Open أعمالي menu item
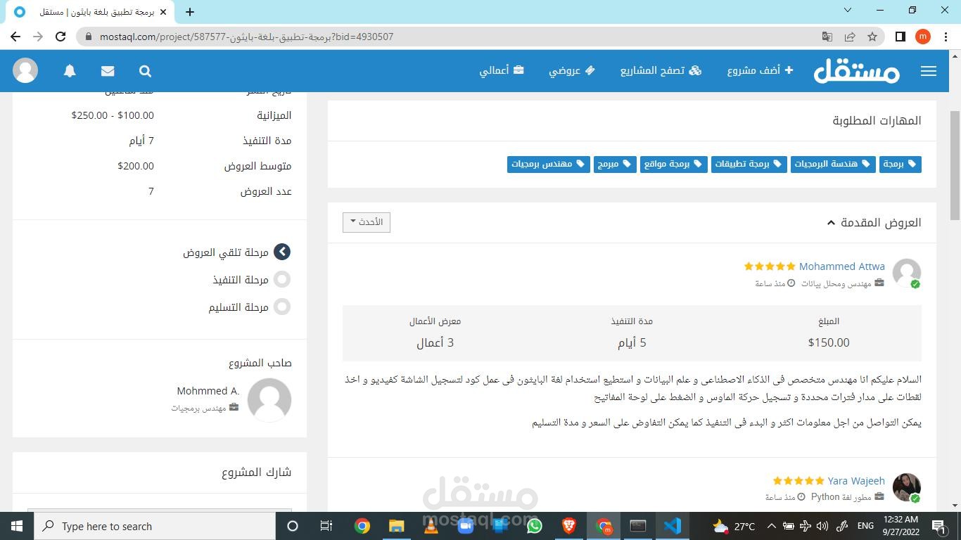Screen dimensions: 961x540 (x=502, y=70)
